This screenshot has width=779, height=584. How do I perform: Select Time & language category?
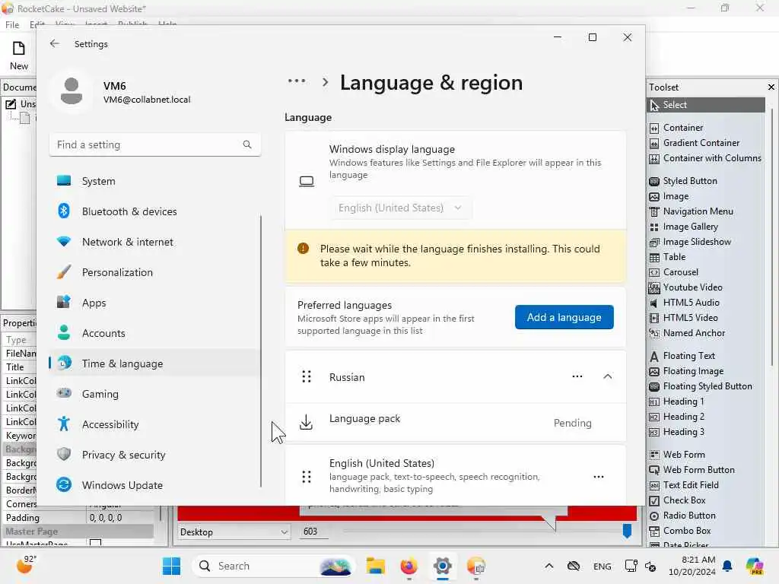(x=155, y=363)
